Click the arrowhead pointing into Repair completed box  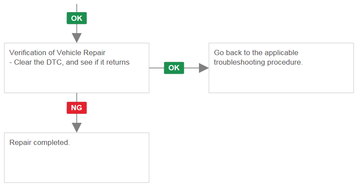point(77,128)
